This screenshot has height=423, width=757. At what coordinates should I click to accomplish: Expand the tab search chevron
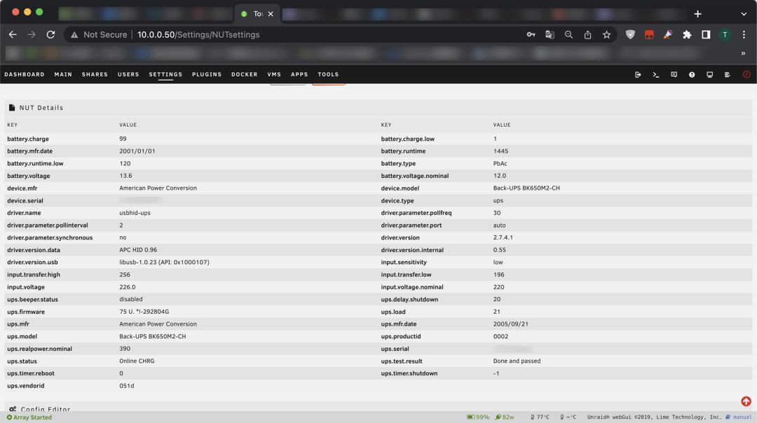pos(744,14)
